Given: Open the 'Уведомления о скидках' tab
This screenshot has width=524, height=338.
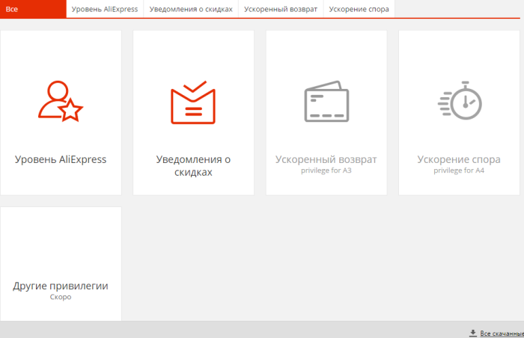Looking at the screenshot, I should (x=191, y=9).
